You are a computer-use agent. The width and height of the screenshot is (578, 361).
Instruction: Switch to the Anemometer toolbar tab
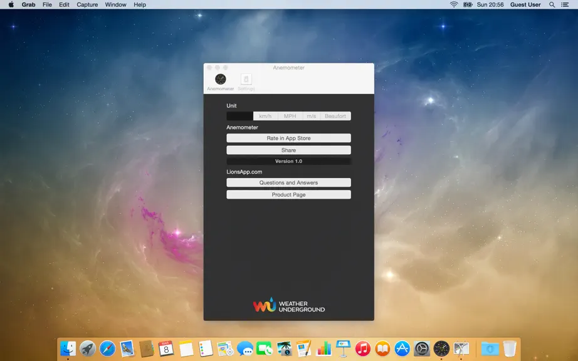pyautogui.click(x=221, y=82)
